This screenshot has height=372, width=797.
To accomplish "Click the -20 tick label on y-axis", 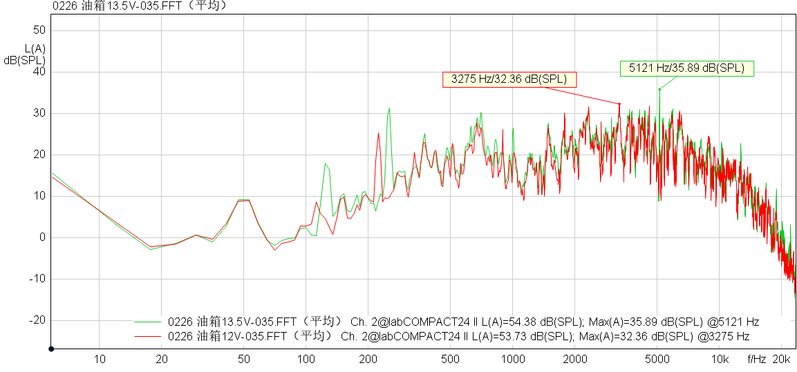I will 37,320.
